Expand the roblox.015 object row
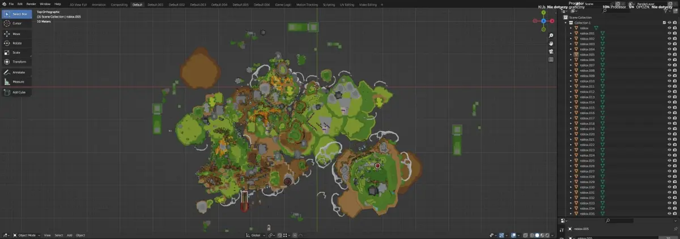The height and width of the screenshot is (239, 680). [571, 108]
